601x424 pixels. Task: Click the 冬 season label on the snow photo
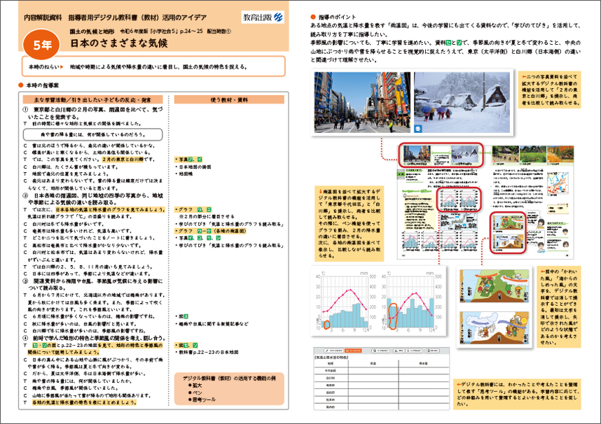coord(417,129)
